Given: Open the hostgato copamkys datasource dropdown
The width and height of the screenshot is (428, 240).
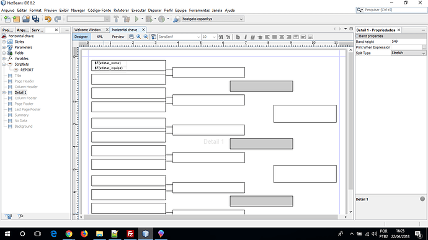Looking at the screenshot, I should coord(241,19).
